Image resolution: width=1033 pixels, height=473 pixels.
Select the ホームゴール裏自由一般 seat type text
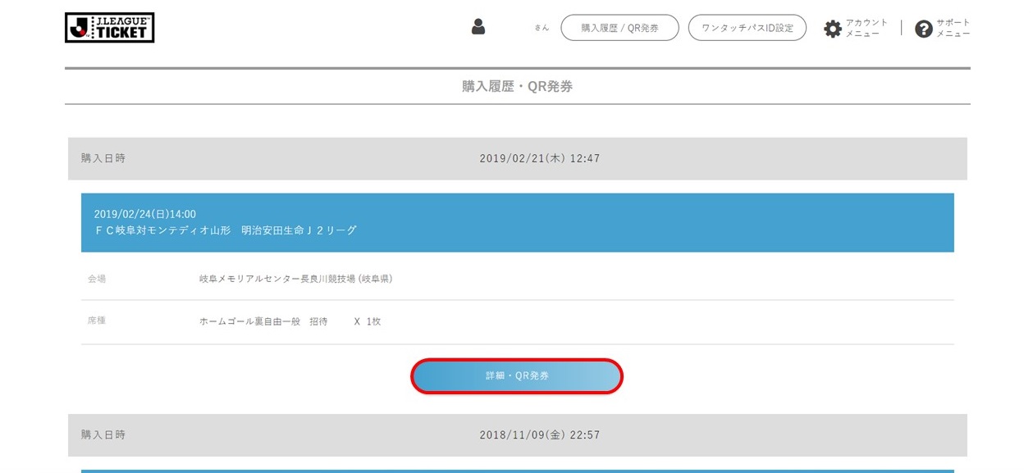[250, 321]
